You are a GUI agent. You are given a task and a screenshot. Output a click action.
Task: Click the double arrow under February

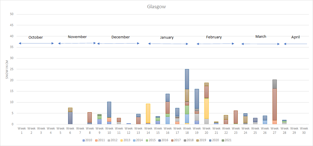[x=215, y=44]
